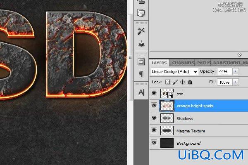Open the Paragraph panel icon
Viewport: 248px width, 165px height.
pos(141,74)
